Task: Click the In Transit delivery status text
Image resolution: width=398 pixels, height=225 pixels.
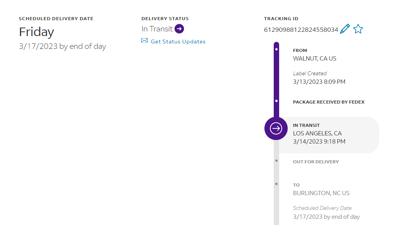Action: [x=157, y=29]
